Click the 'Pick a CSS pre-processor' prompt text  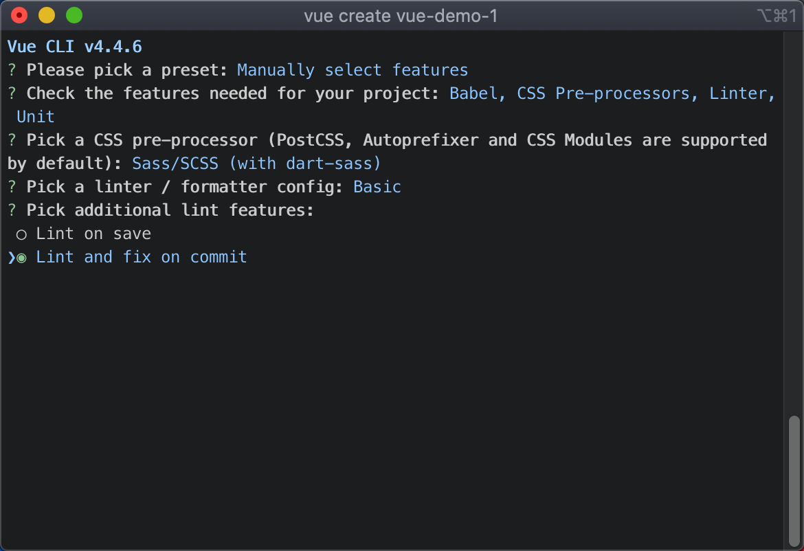click(142, 140)
